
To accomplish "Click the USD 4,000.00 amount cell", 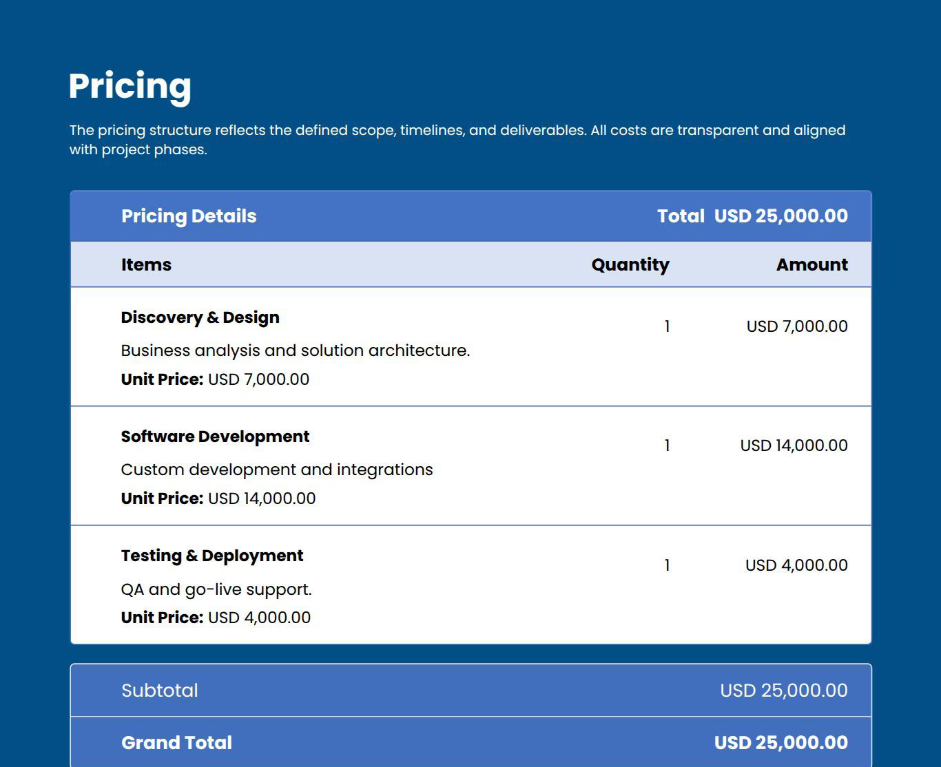I will [x=796, y=565].
